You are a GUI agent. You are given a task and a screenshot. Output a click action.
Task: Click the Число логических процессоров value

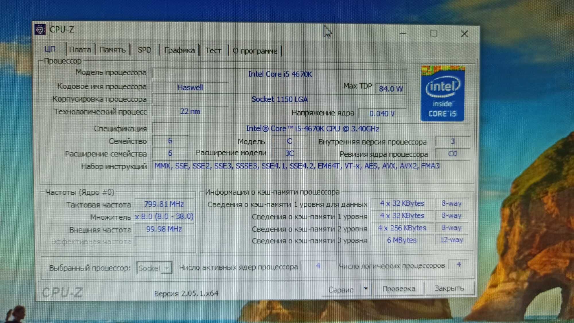[459, 264]
